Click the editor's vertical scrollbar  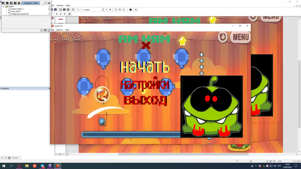pyautogui.click(x=299, y=94)
